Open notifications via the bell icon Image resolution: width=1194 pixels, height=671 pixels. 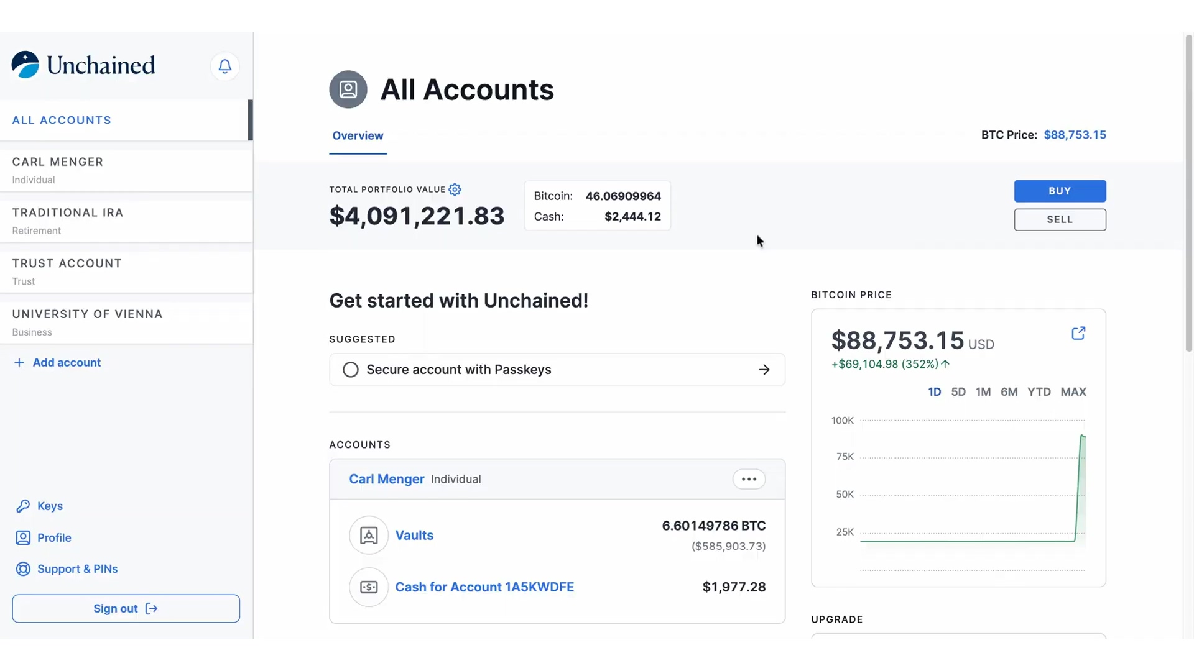(x=224, y=66)
